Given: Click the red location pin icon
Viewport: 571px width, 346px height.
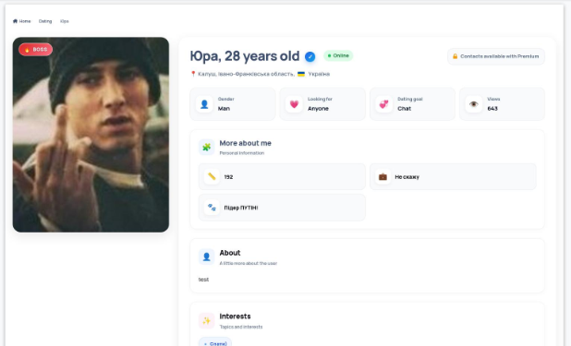Looking at the screenshot, I should [193, 74].
